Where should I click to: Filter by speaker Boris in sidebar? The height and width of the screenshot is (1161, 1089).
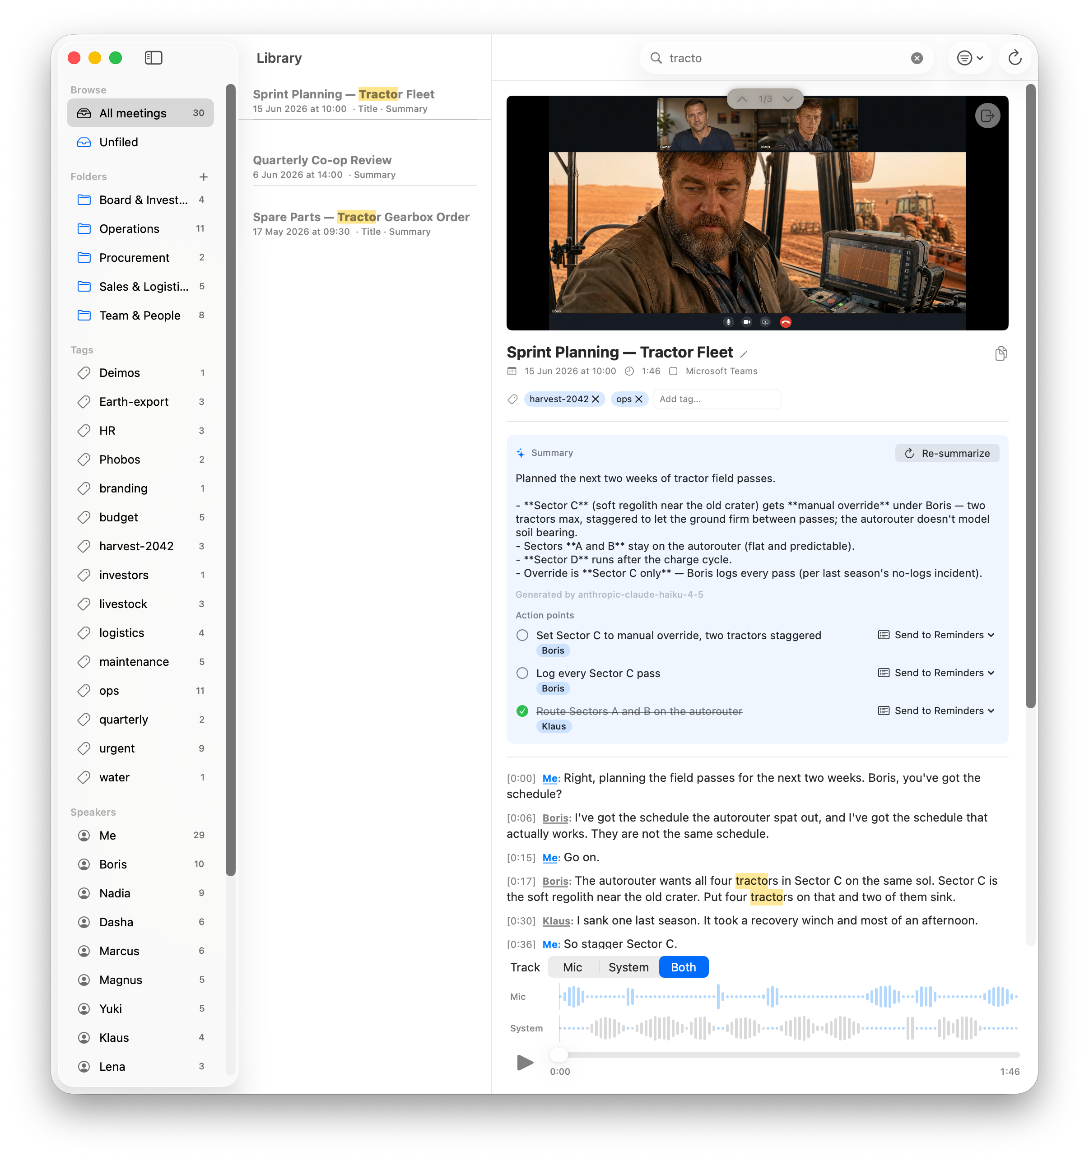point(140,864)
